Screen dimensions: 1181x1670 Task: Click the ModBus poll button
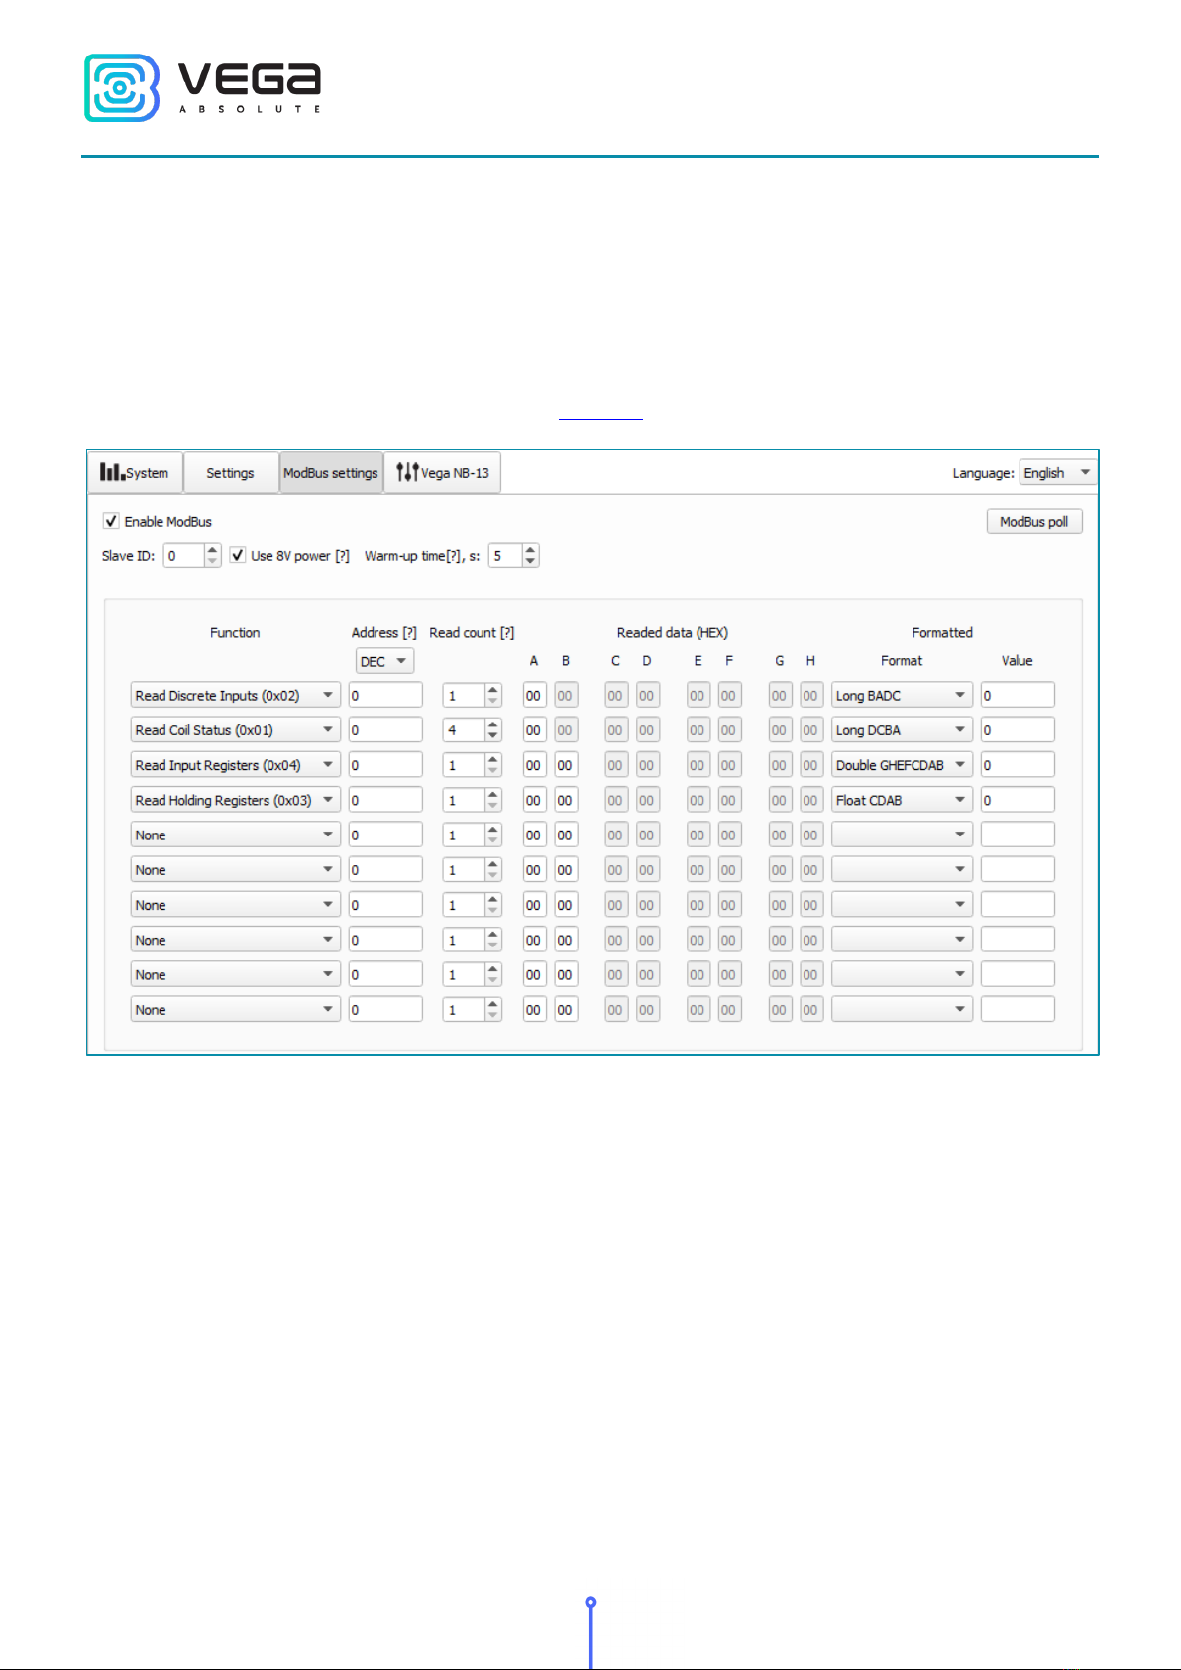pos(1033,522)
